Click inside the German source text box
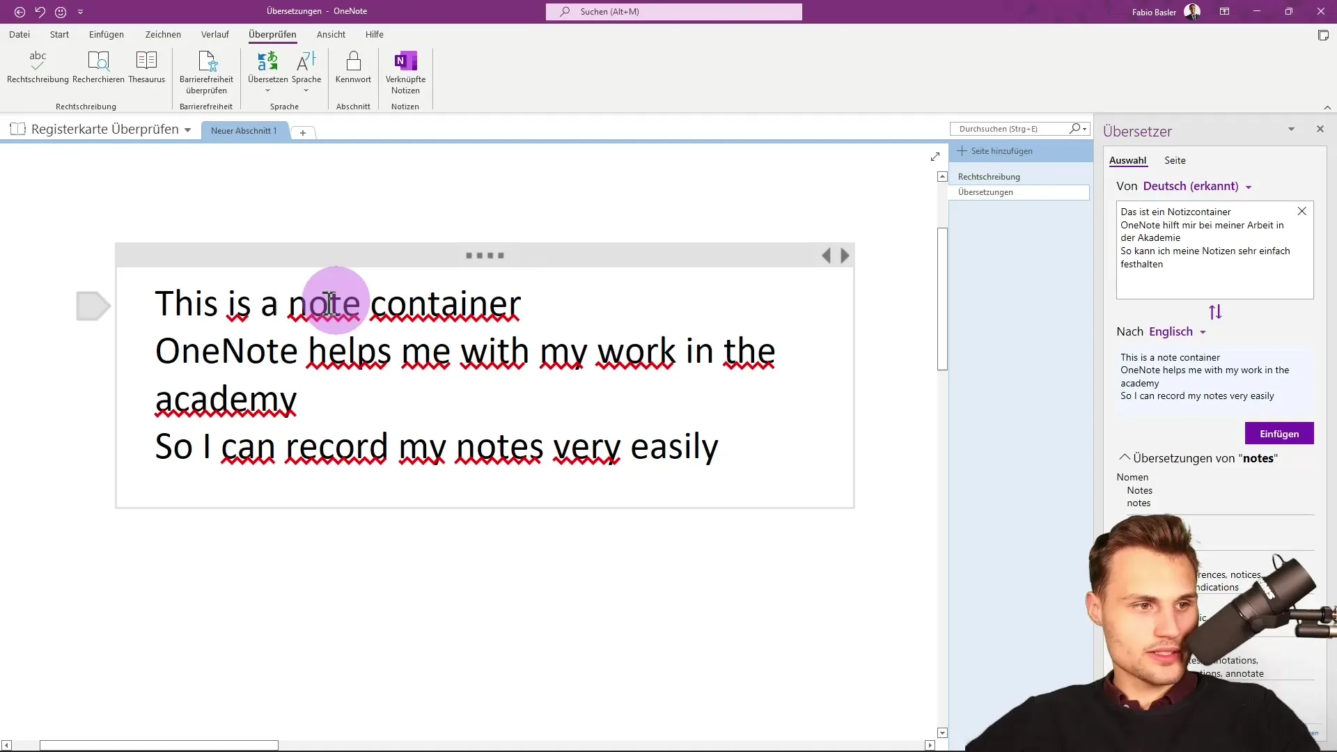 1214,251
